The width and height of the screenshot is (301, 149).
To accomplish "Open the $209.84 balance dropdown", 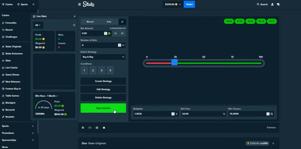I will (x=173, y=4).
